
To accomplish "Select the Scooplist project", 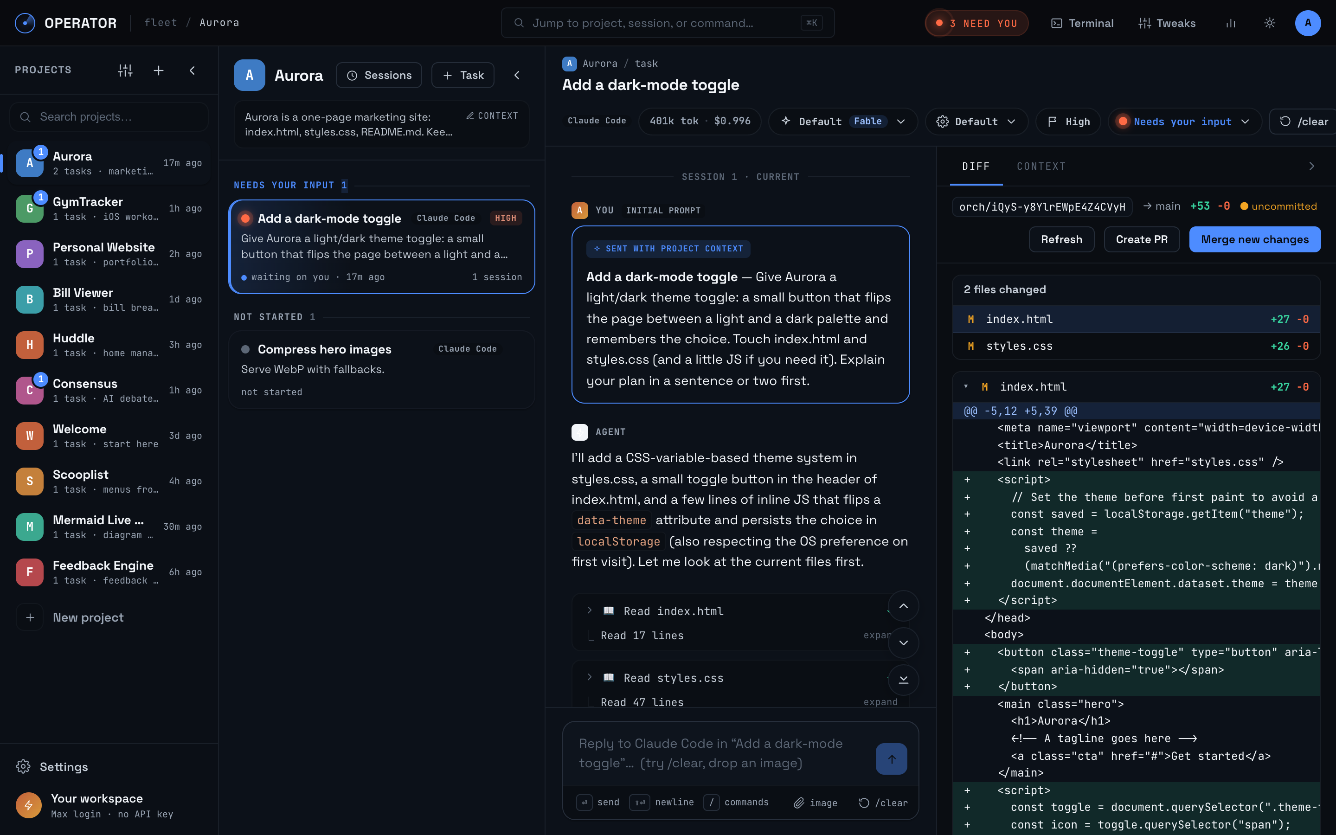I will pos(109,481).
